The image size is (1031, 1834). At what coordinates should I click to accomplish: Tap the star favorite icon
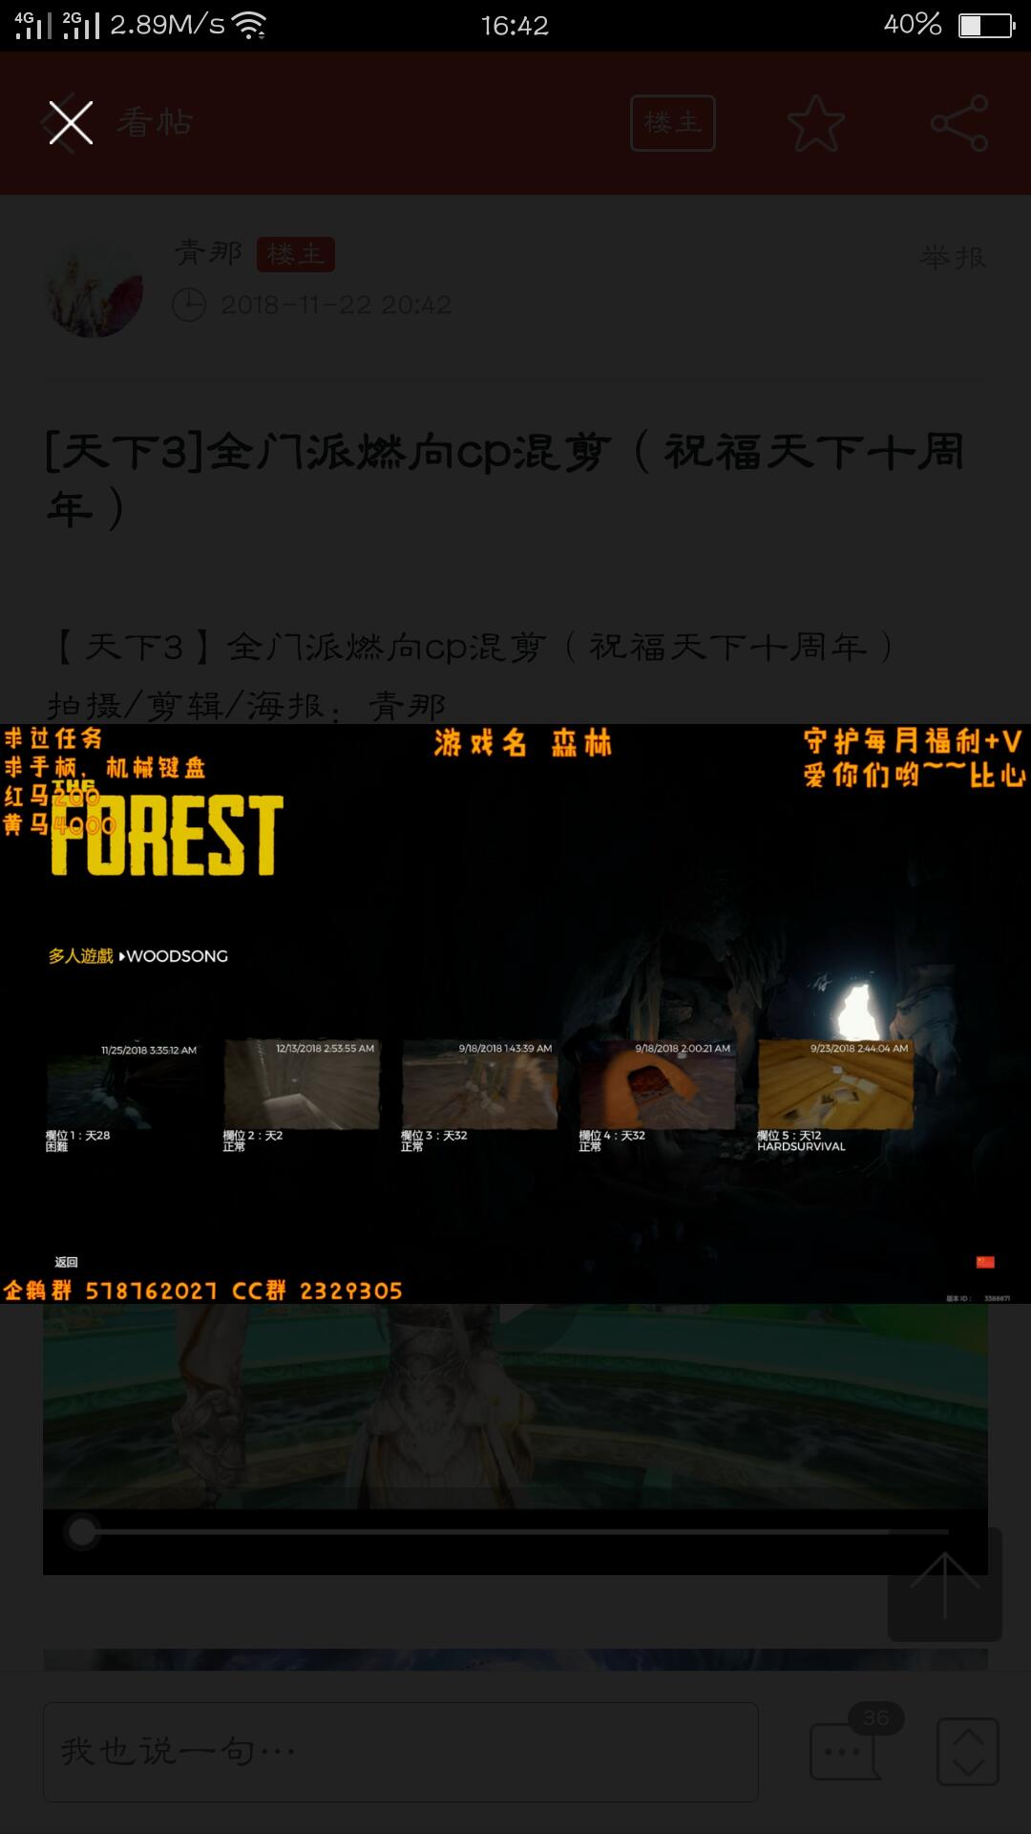click(816, 123)
